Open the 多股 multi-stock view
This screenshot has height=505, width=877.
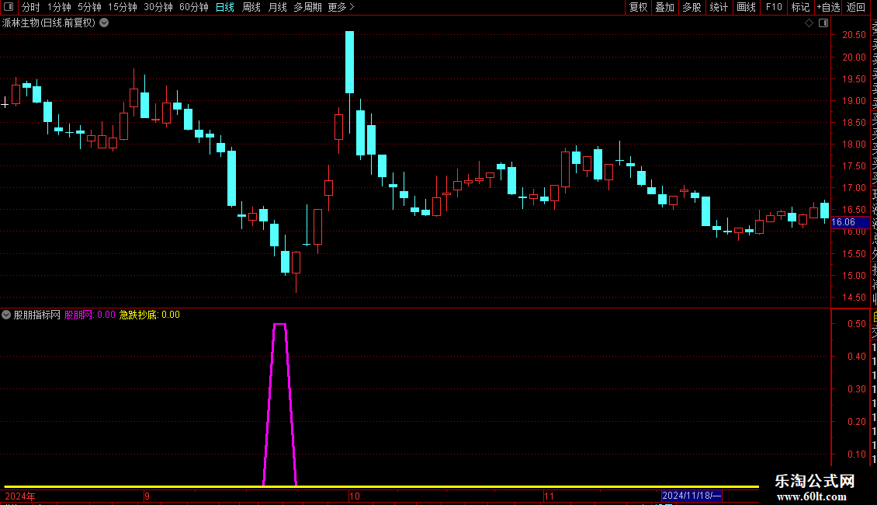coord(692,7)
